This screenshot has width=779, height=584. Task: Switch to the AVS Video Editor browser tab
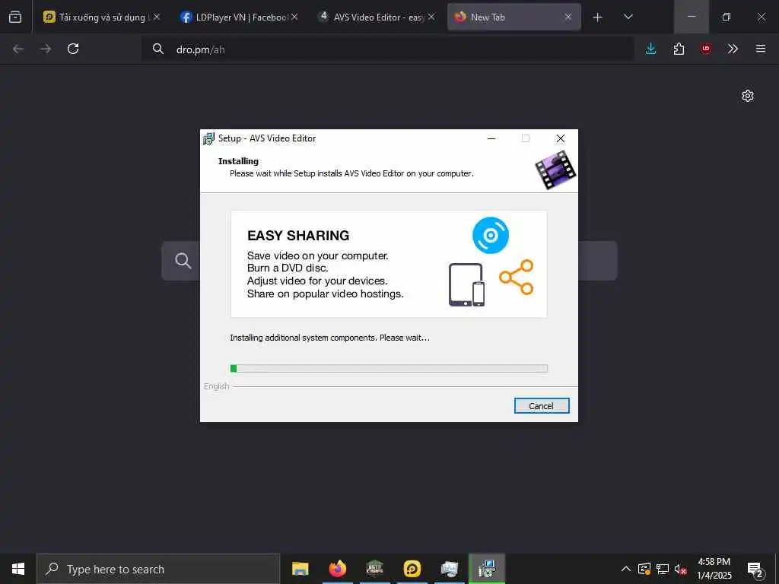click(376, 17)
